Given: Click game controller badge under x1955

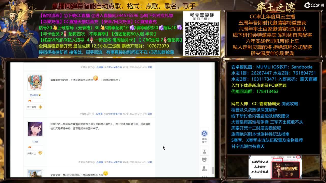Looking at the screenshot, I should click(30, 147).
